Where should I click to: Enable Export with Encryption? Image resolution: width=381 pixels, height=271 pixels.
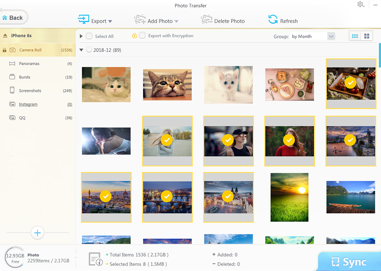point(142,36)
